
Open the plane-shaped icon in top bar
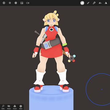(x=100, y=3)
